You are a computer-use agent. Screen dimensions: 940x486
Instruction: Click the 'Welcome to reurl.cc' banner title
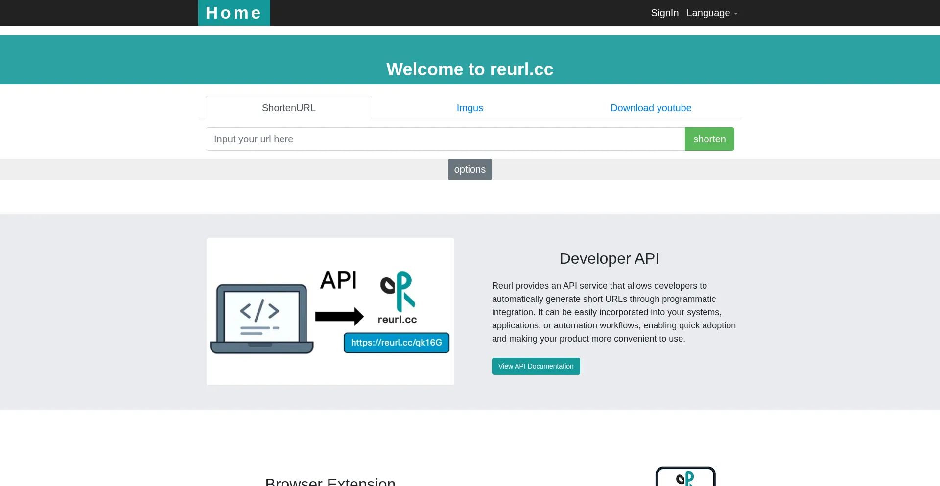(470, 69)
